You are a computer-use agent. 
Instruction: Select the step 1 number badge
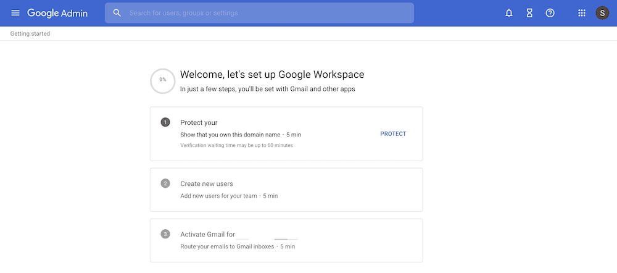tap(165, 122)
